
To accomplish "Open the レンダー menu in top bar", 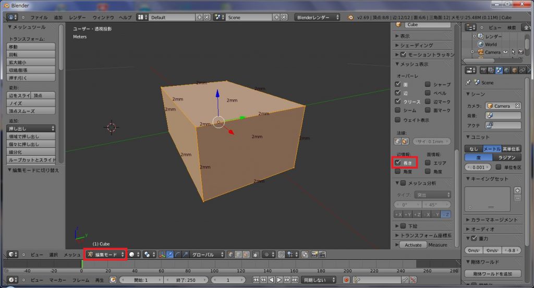I will pos(77,17).
